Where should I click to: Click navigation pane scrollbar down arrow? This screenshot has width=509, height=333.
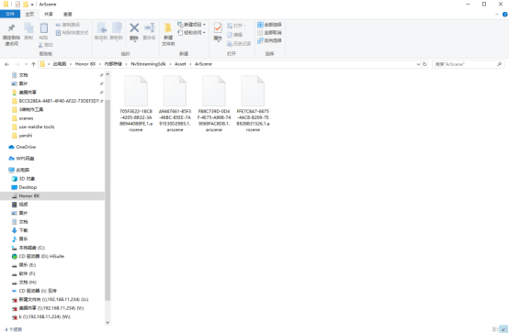tap(107, 322)
